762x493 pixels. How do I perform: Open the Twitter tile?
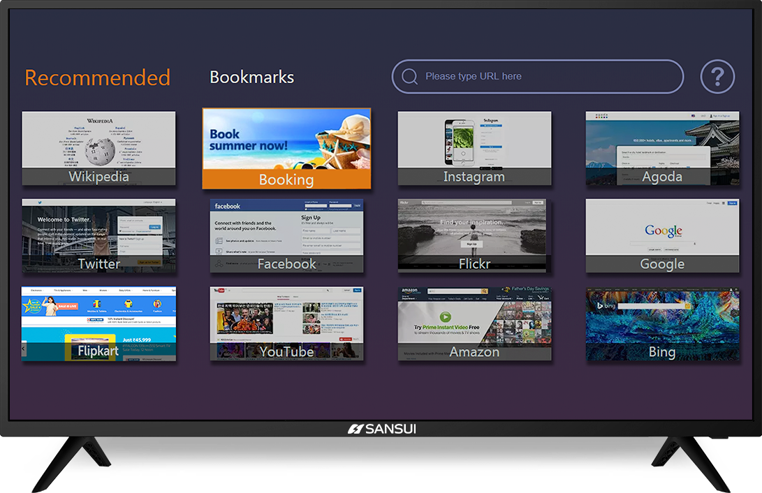[x=98, y=235]
